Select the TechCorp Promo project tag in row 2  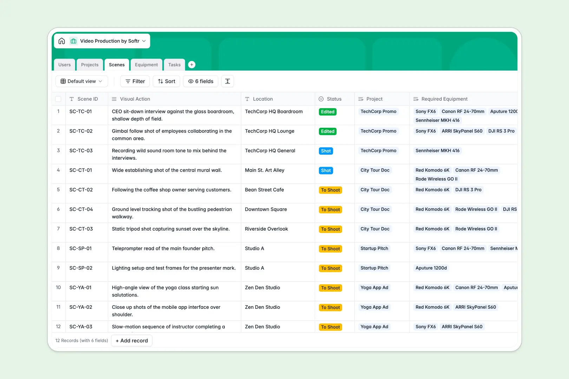point(378,131)
